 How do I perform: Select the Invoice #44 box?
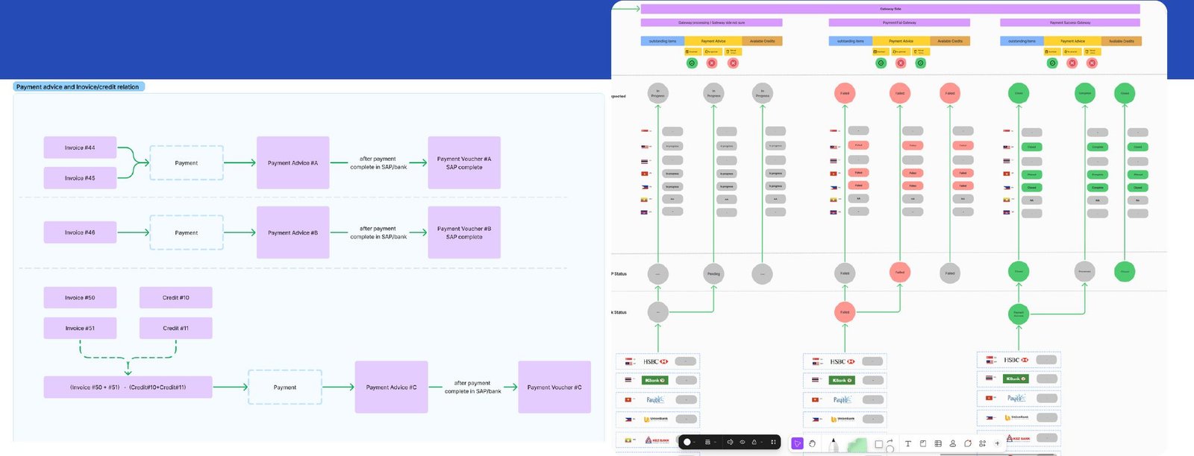80,148
